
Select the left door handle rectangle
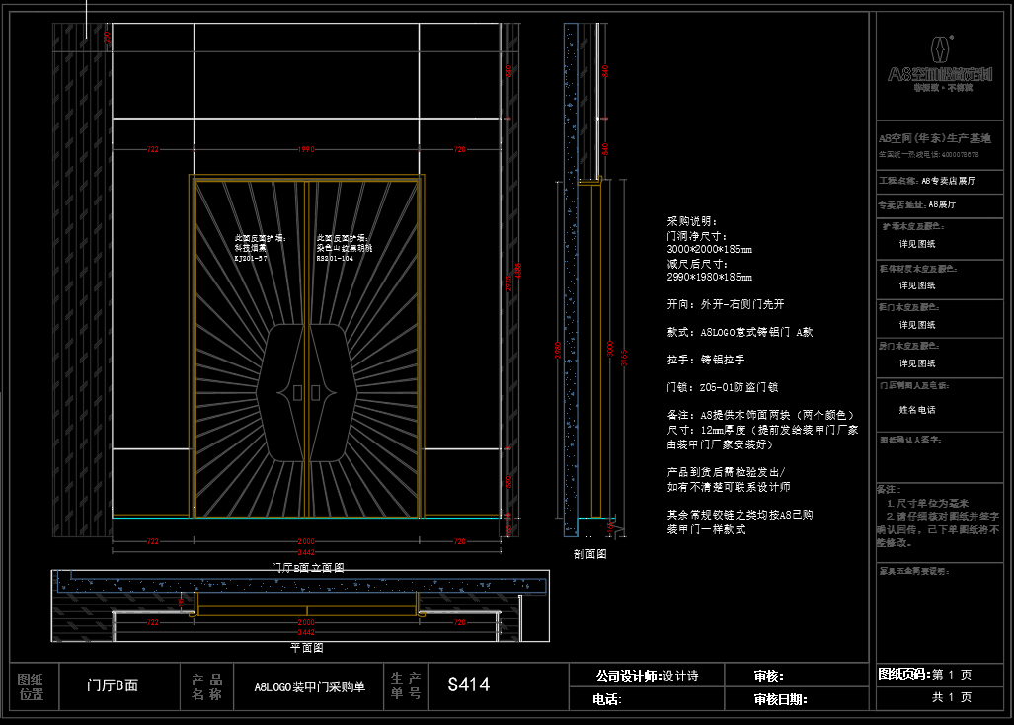point(299,392)
